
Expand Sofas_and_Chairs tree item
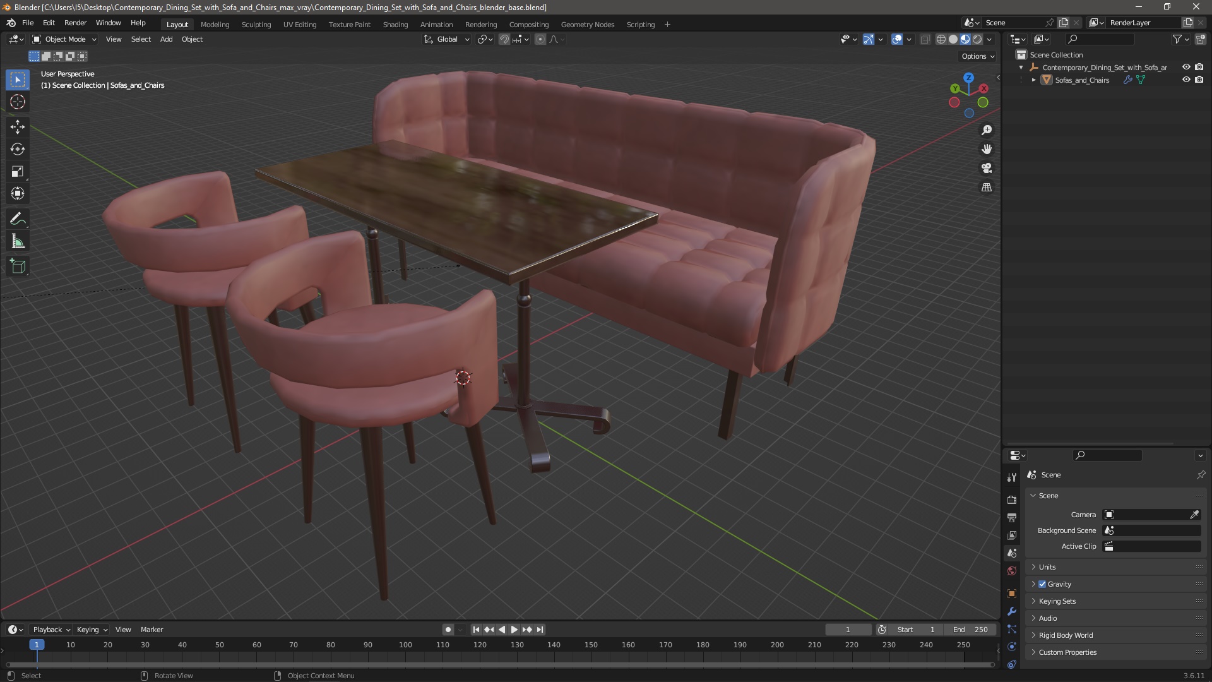tap(1033, 80)
